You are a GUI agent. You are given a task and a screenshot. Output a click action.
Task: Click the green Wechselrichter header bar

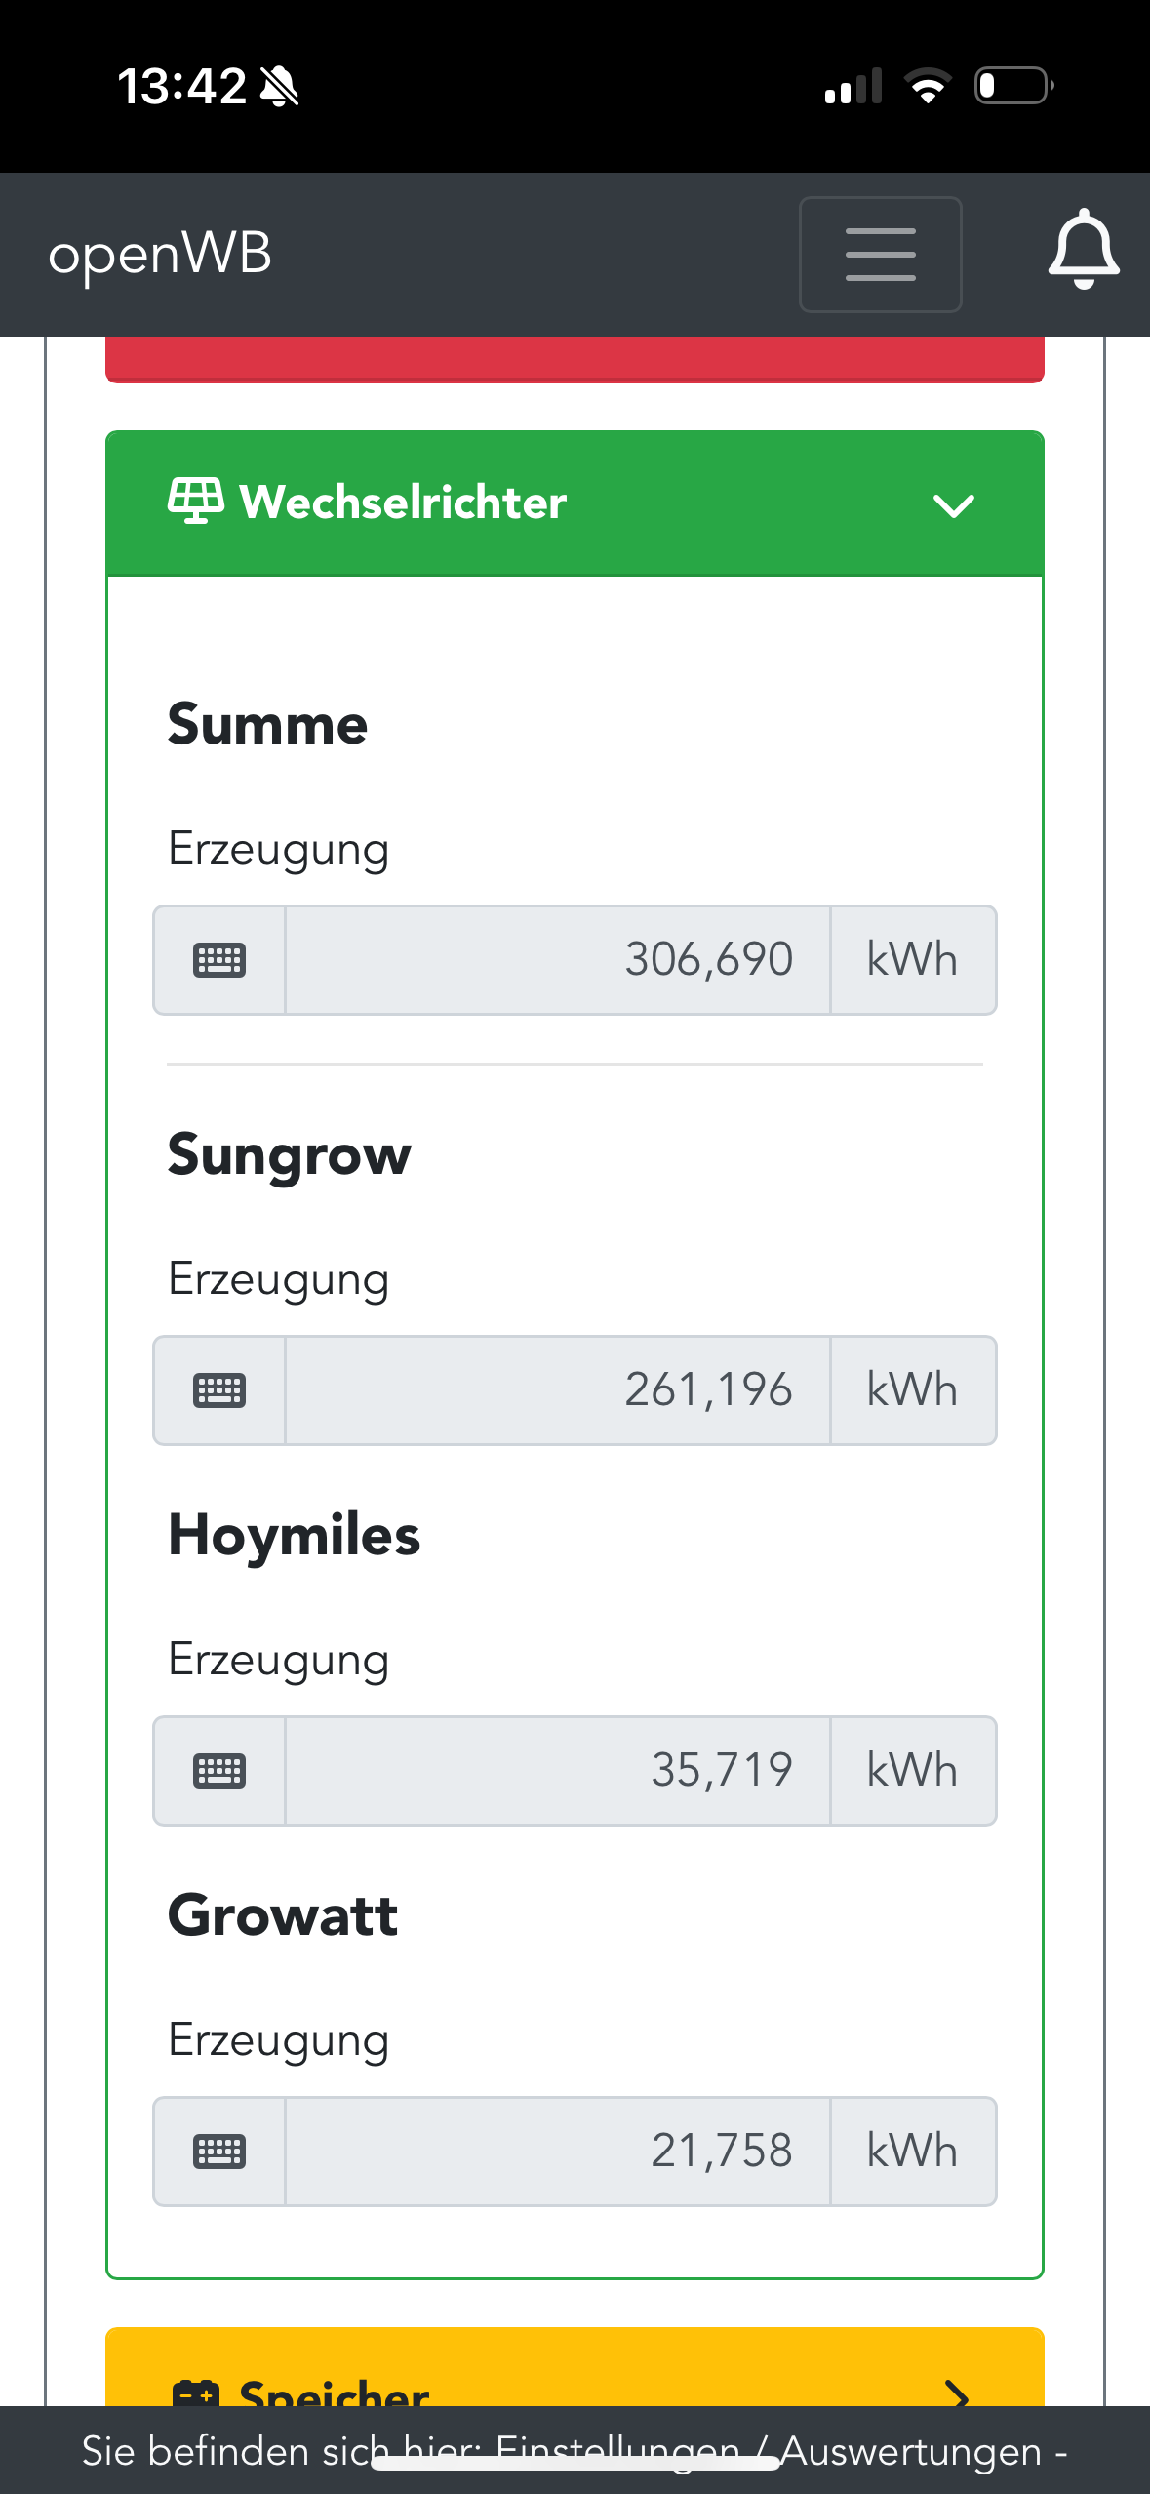click(575, 503)
